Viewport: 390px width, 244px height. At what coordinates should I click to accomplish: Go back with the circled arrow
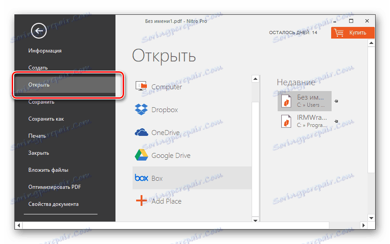39,31
